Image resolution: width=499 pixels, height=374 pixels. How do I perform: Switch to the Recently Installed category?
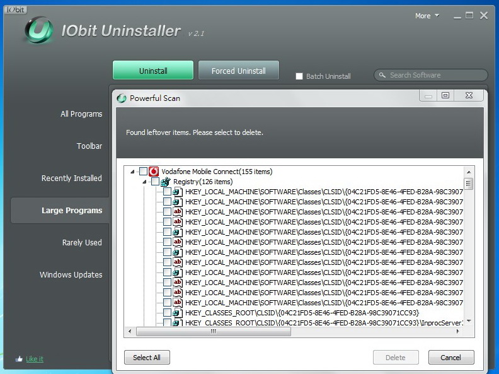71,178
